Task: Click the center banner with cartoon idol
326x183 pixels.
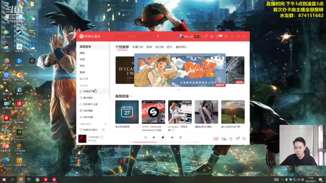Action: click(x=180, y=70)
